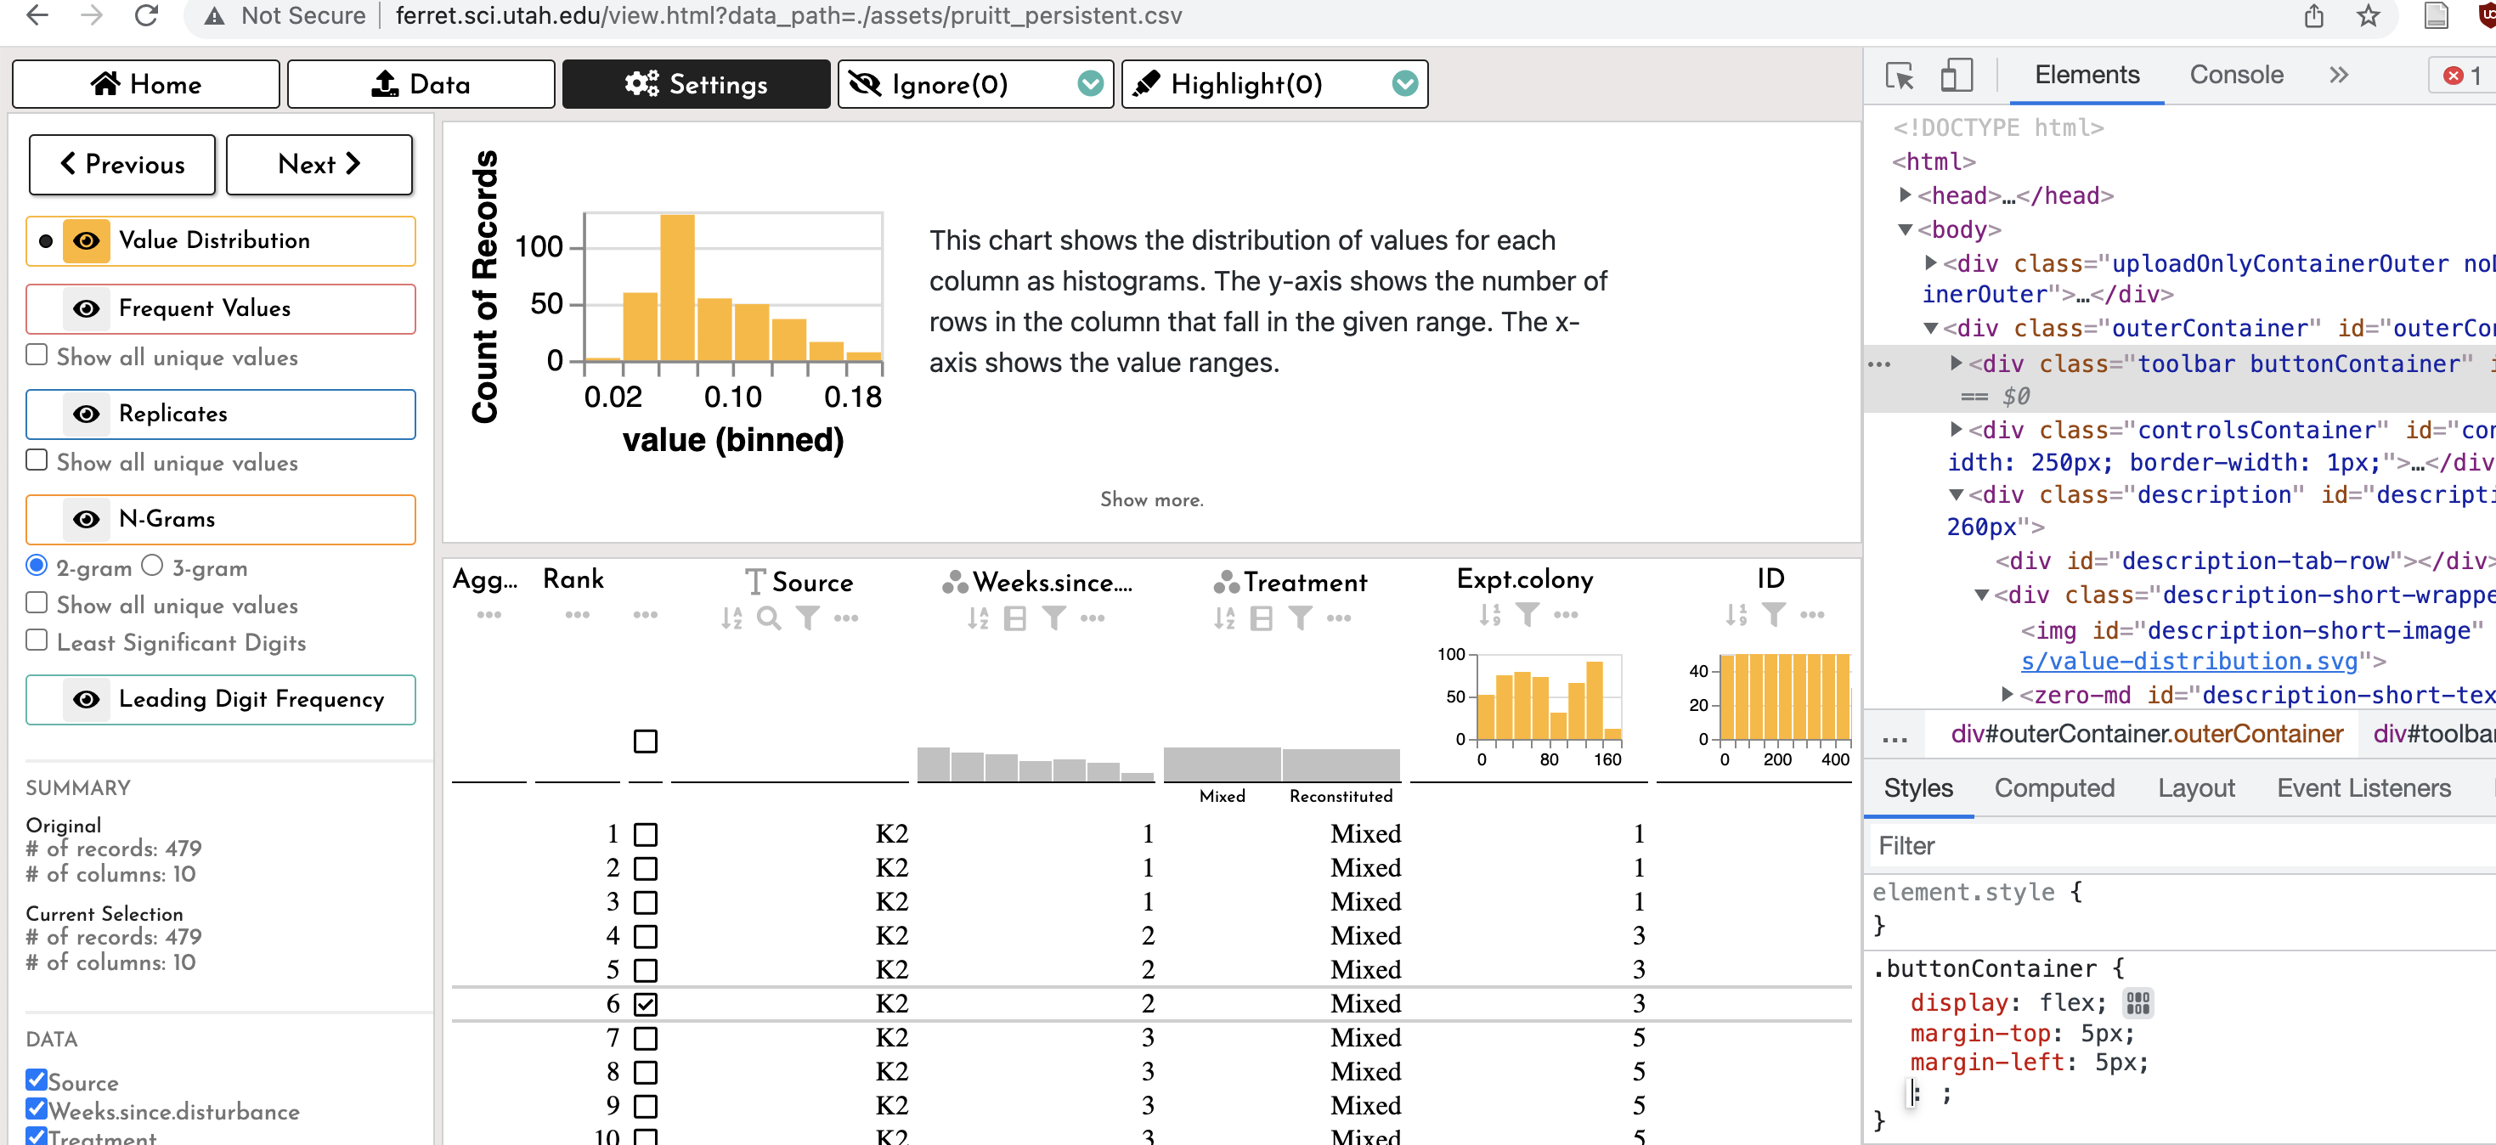
Task: Open the Highlight(0) dropdown arrow
Action: point(1404,84)
